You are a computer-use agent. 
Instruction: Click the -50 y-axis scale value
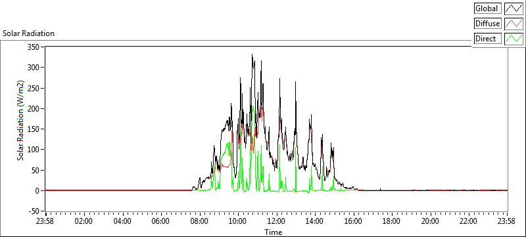(34, 211)
